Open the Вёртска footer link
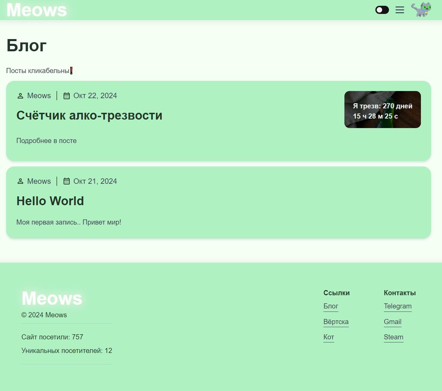Image resolution: width=442 pixels, height=391 pixels. [336, 322]
